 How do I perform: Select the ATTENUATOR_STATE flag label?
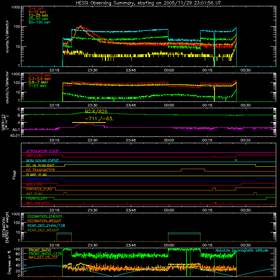[x=42, y=151]
